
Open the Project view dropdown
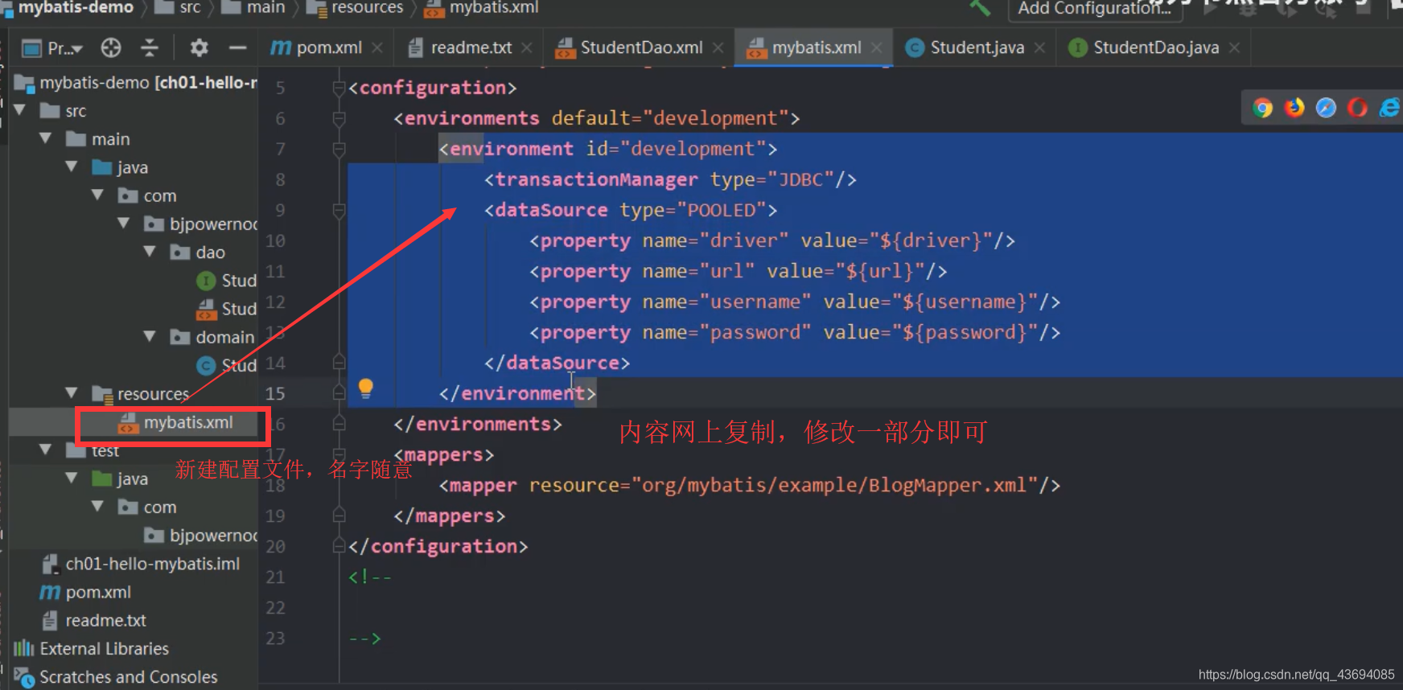coord(53,48)
